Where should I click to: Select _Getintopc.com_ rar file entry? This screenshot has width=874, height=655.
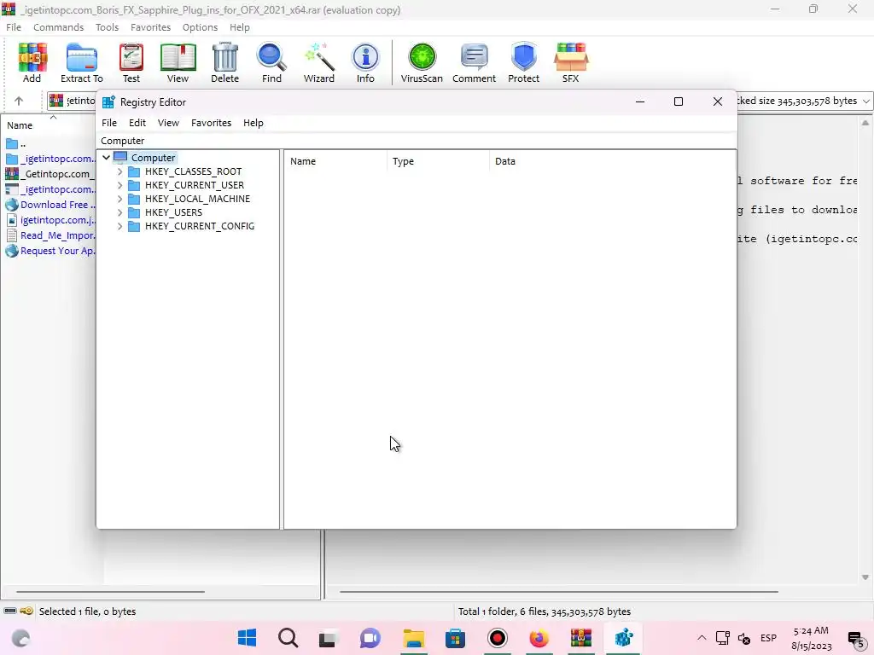click(50, 174)
